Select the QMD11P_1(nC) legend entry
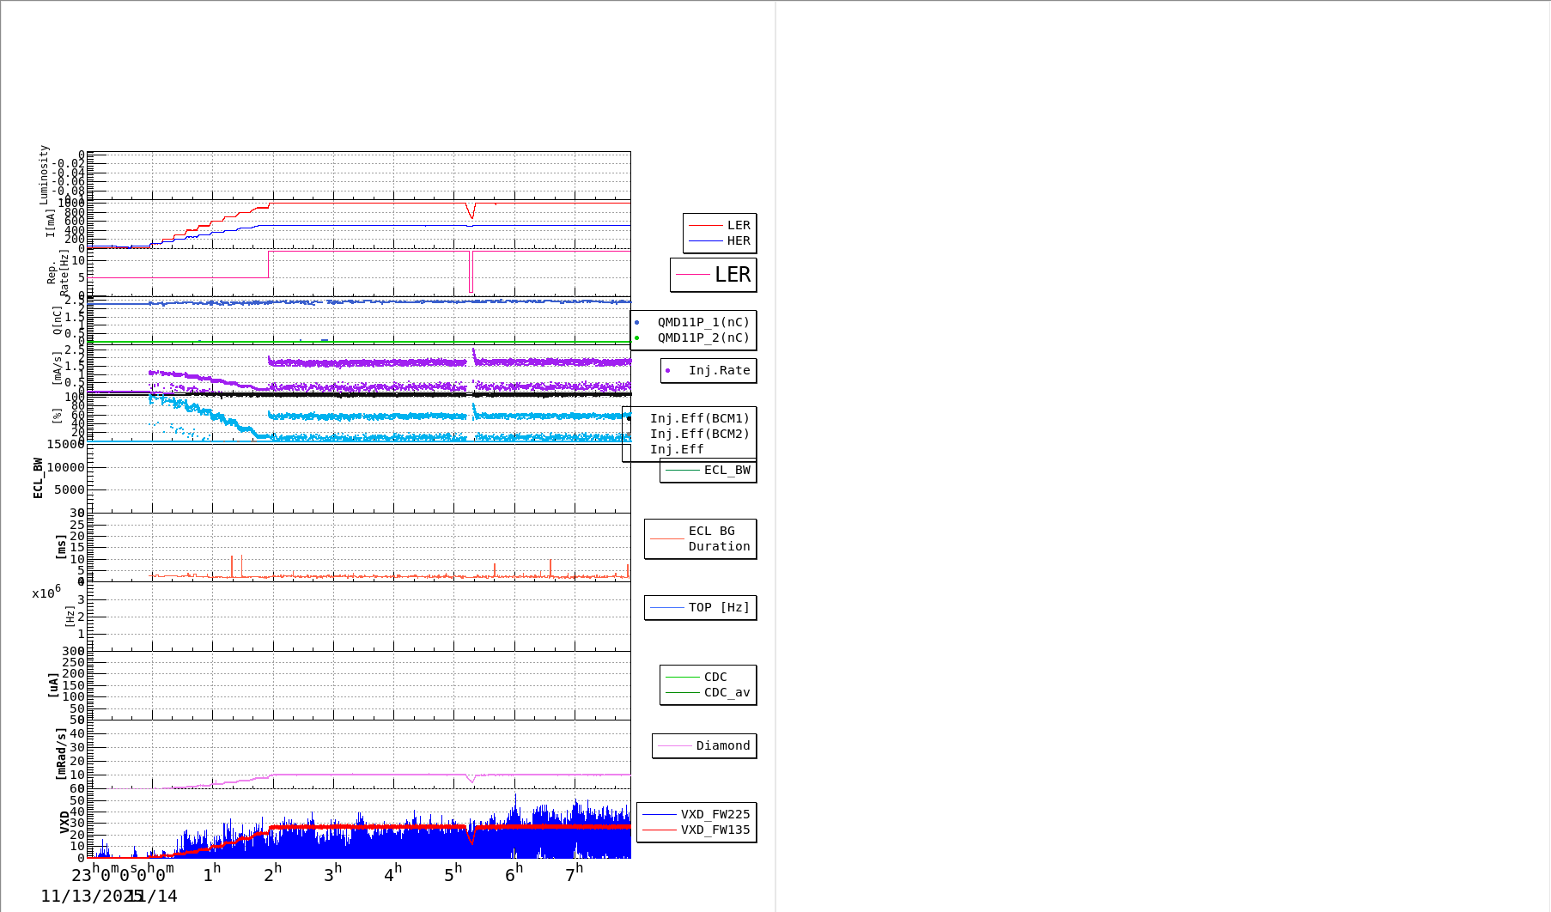 (703, 323)
